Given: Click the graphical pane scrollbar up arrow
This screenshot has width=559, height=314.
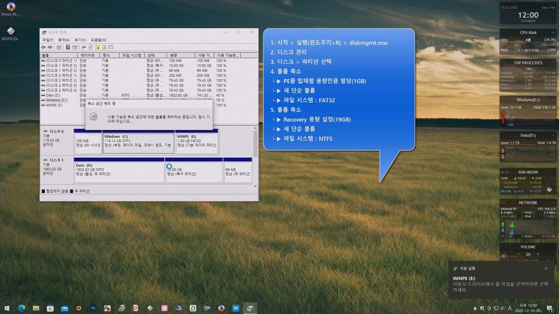Looking at the screenshot, I should coord(255,129).
